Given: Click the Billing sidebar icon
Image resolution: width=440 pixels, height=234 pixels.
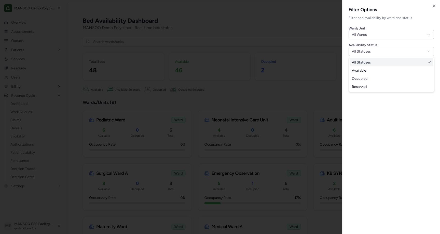Looking at the screenshot, I should point(6,86).
